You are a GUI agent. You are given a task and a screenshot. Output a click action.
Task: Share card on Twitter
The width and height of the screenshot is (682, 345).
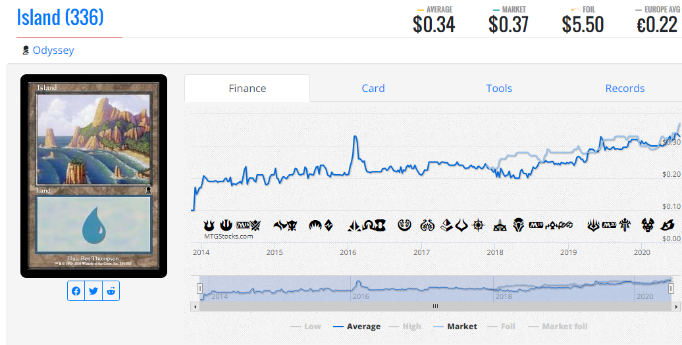pyautogui.click(x=93, y=291)
